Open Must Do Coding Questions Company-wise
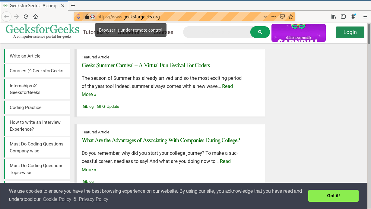The width and height of the screenshot is (371, 209). (37, 147)
